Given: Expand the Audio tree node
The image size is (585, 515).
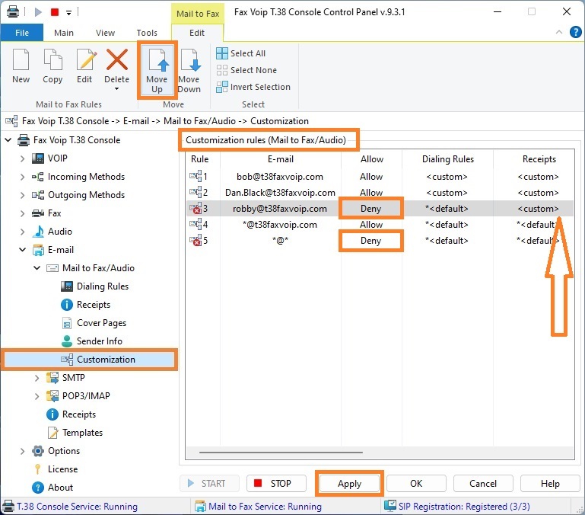Looking at the screenshot, I should 22,232.
